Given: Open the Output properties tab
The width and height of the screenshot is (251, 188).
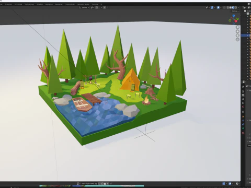Looking at the screenshot, I should pyautogui.click(x=243, y=95).
